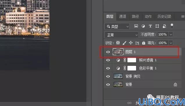Select the 背景 layer thumbnail
This screenshot has width=185, height=106.
pos(118,84)
